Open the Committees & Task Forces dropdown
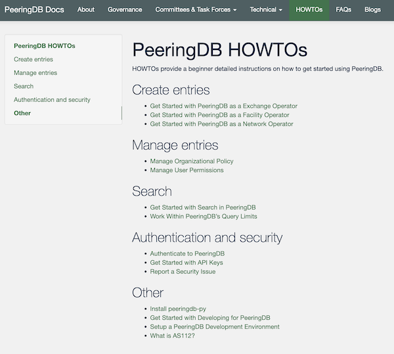This screenshot has width=394, height=354. click(x=196, y=10)
